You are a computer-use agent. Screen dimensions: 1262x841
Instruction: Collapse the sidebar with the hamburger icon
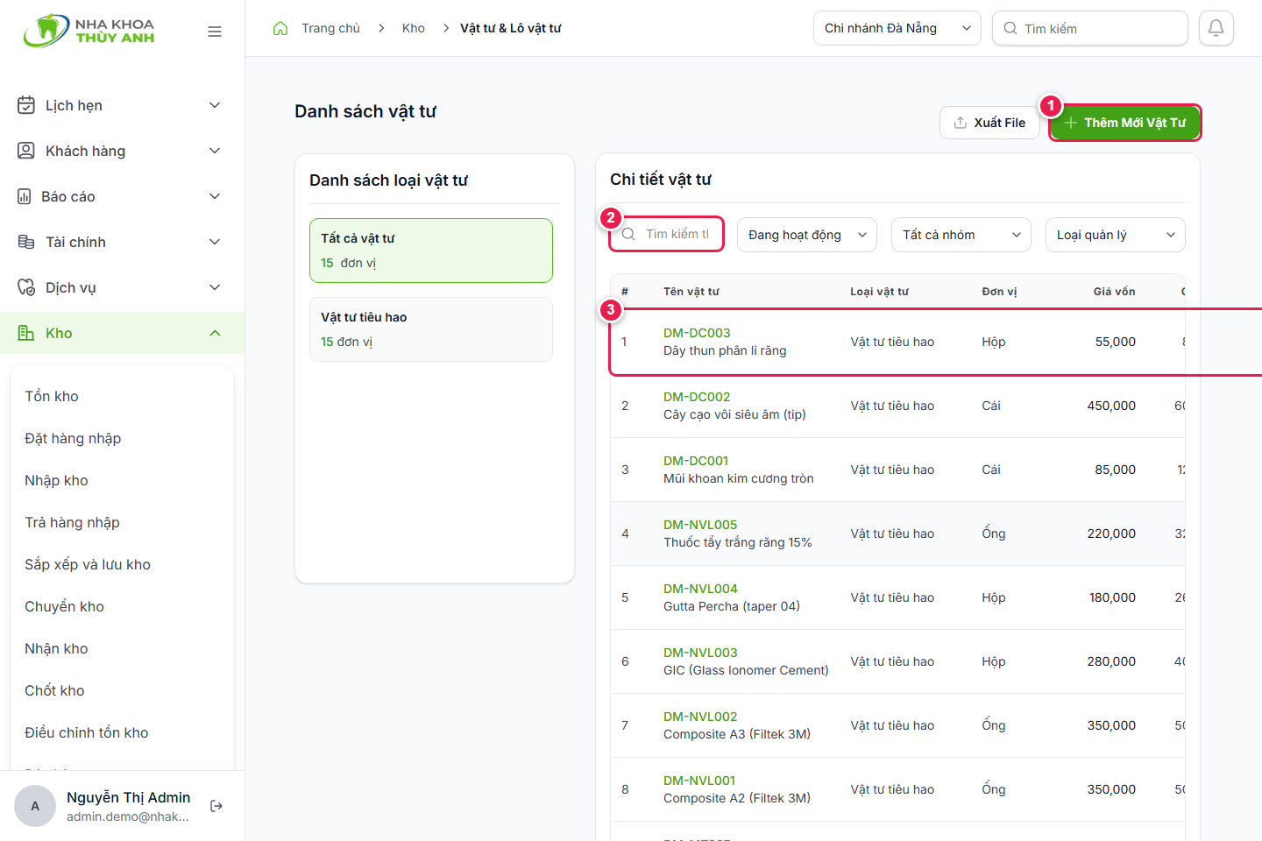215,32
